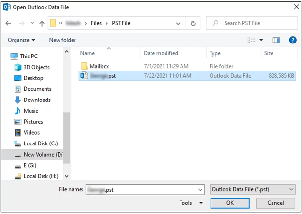Toggle the preview pane icon
This screenshot has width=302, height=214.
click(x=276, y=40)
